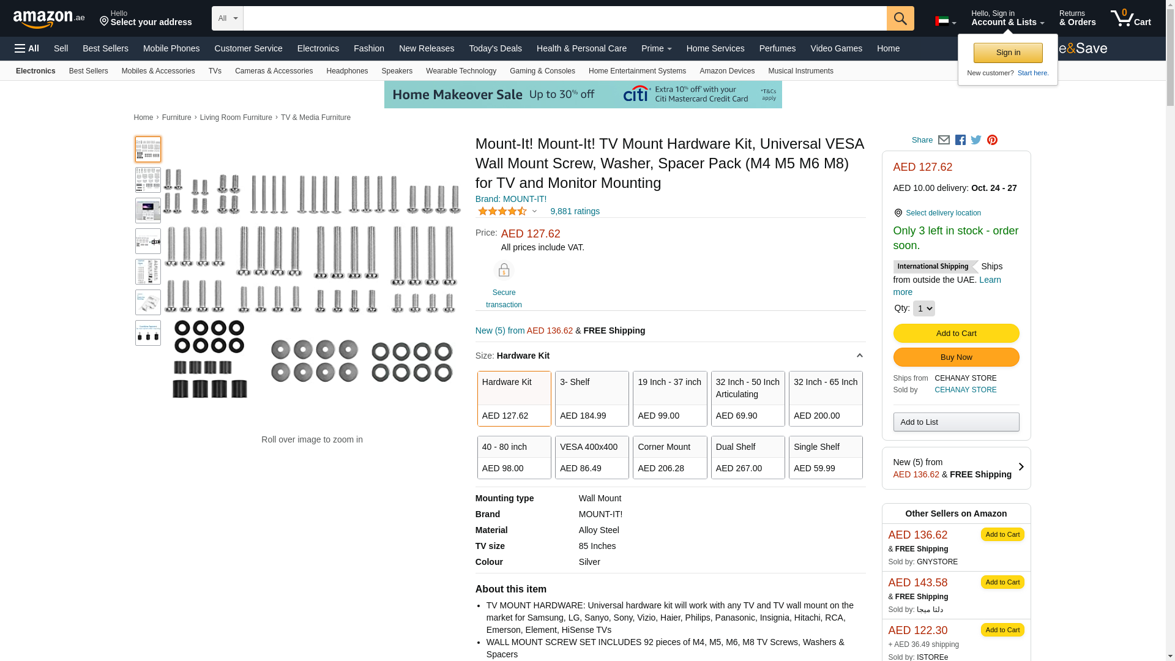Open search category All dropdown

tap(228, 18)
